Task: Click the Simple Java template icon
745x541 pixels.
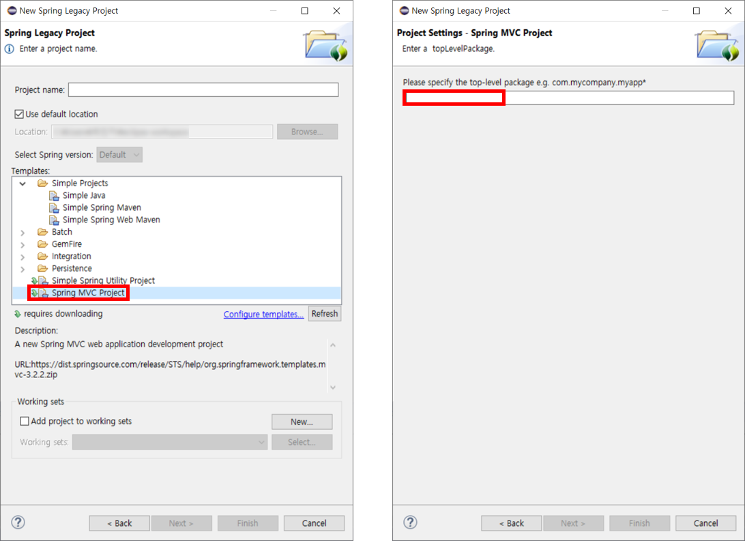Action: 54,196
